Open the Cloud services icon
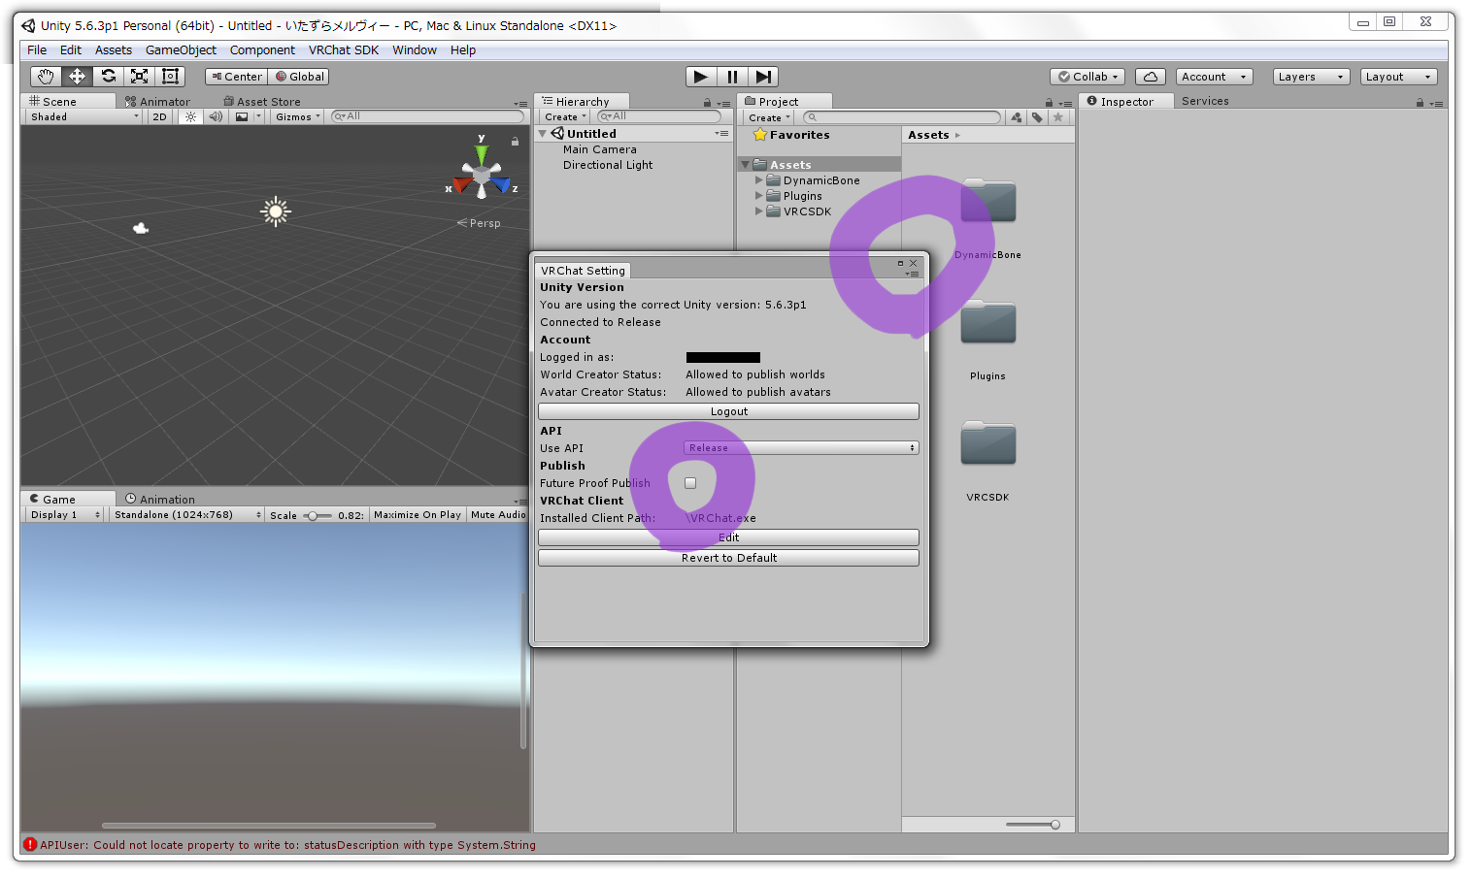The width and height of the screenshot is (1472, 878). [x=1150, y=77]
